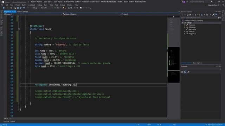This screenshot has height=126, width=225.
Task: Click the Properties wrench in Solution Explorer toolbar
Action: (213, 15)
